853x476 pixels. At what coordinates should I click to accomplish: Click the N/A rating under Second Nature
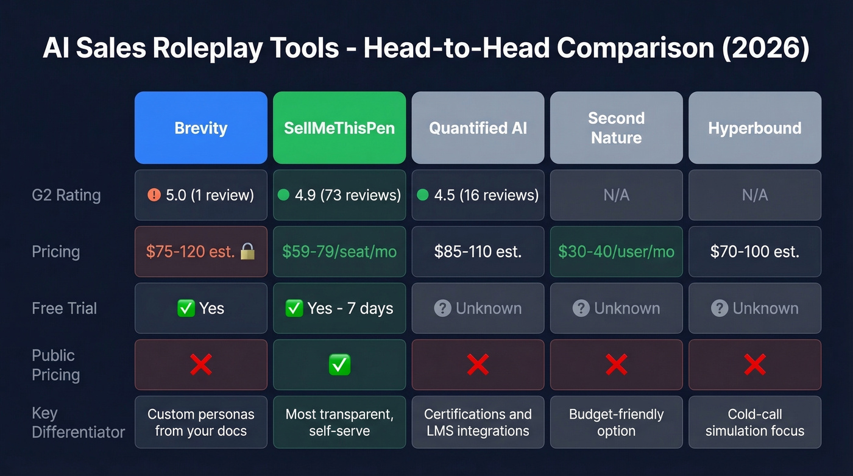pos(616,195)
